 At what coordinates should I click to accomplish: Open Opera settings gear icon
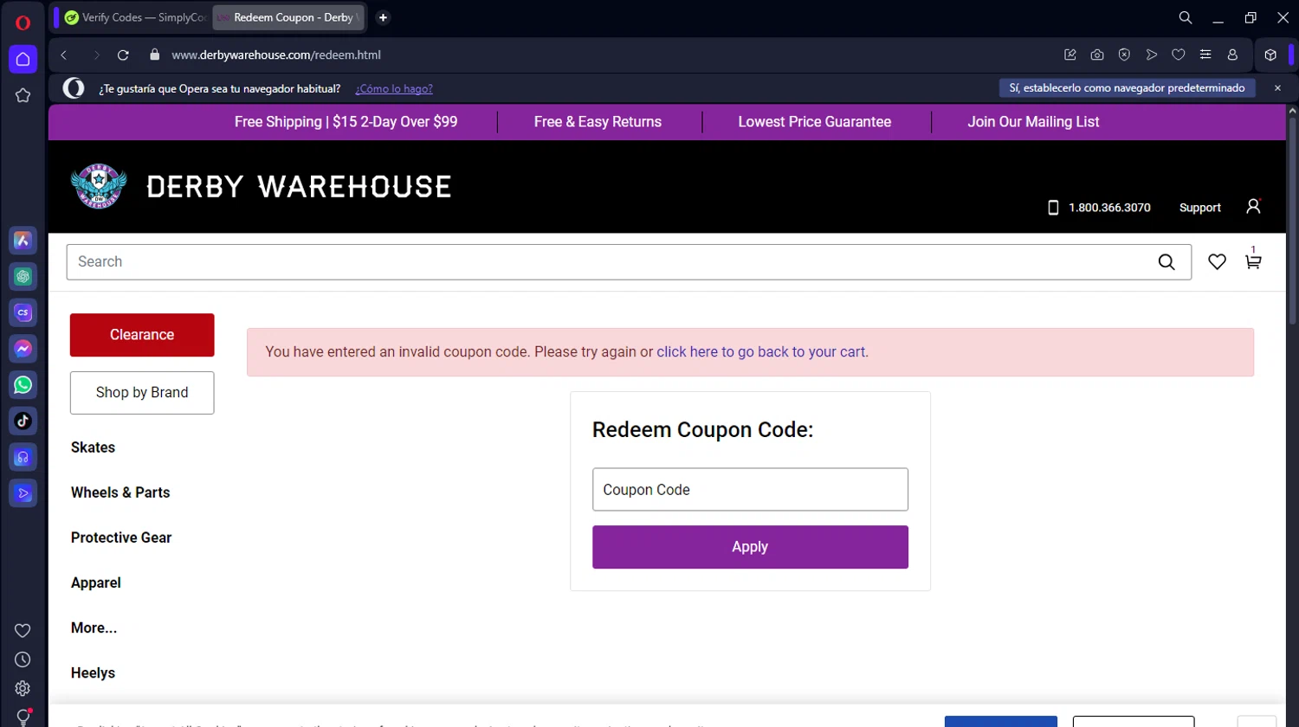[x=23, y=688]
